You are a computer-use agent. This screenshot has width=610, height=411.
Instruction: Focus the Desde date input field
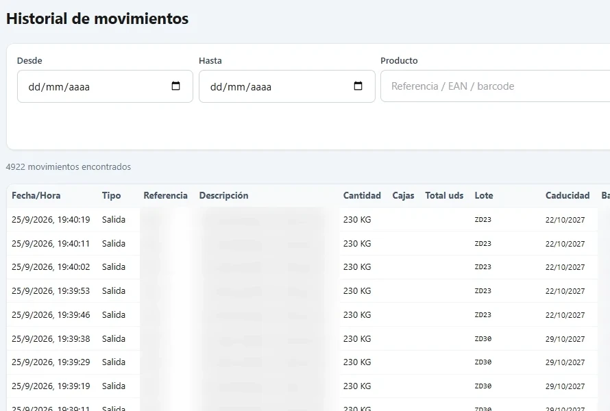point(105,86)
